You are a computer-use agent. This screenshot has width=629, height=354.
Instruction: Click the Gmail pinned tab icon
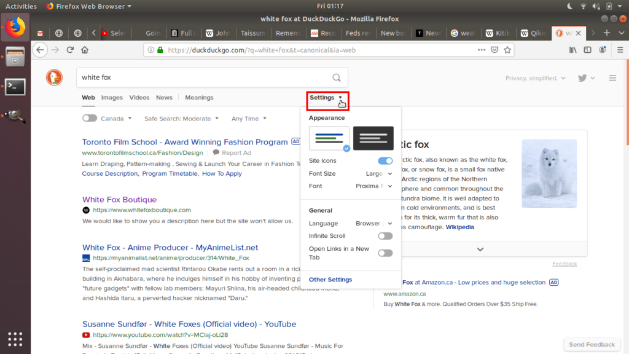click(x=40, y=33)
